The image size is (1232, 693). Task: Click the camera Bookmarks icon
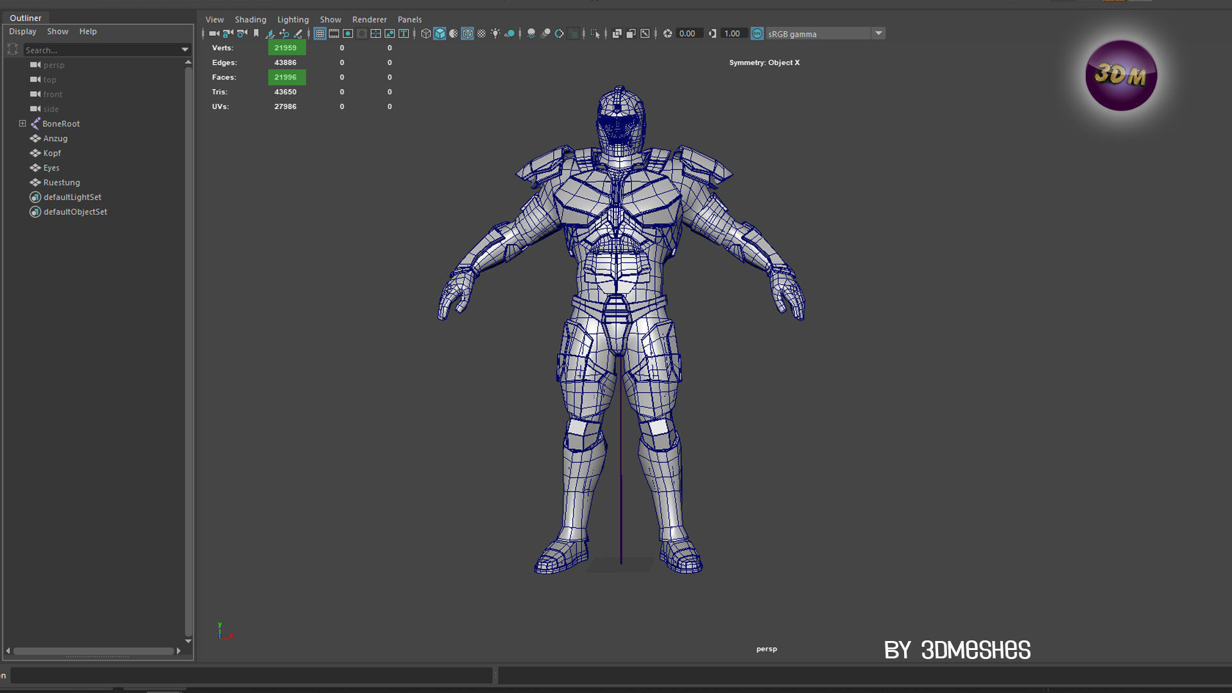[x=256, y=33]
